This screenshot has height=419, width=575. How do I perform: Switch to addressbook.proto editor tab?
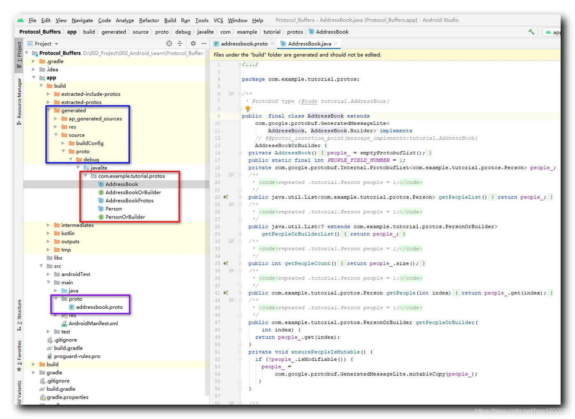(244, 44)
